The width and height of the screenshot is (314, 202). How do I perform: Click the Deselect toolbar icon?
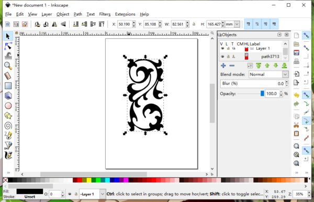25,24
